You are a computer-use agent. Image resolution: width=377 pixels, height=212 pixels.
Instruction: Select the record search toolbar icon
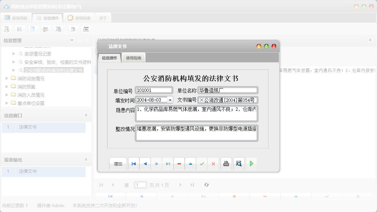(x=7, y=29)
